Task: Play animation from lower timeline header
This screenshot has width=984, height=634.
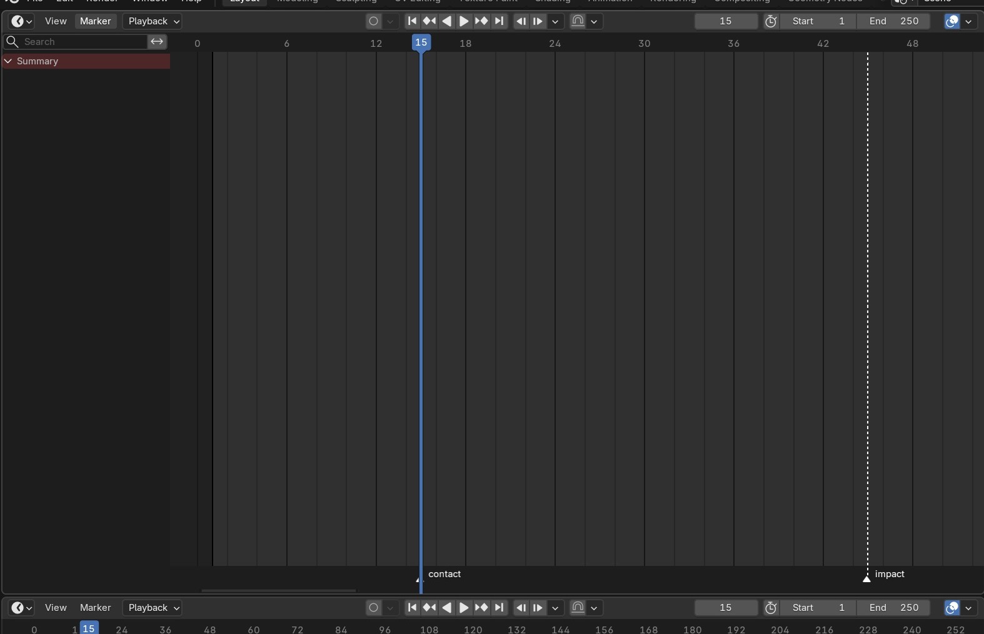Action: 464,608
